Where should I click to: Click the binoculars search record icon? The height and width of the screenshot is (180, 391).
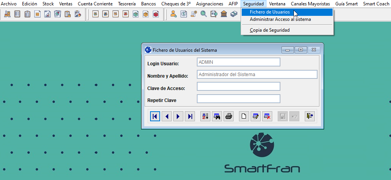pos(217,116)
